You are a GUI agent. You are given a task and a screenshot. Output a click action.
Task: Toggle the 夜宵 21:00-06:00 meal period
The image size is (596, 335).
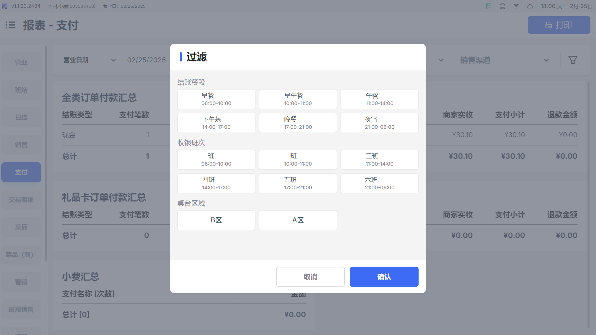point(380,123)
